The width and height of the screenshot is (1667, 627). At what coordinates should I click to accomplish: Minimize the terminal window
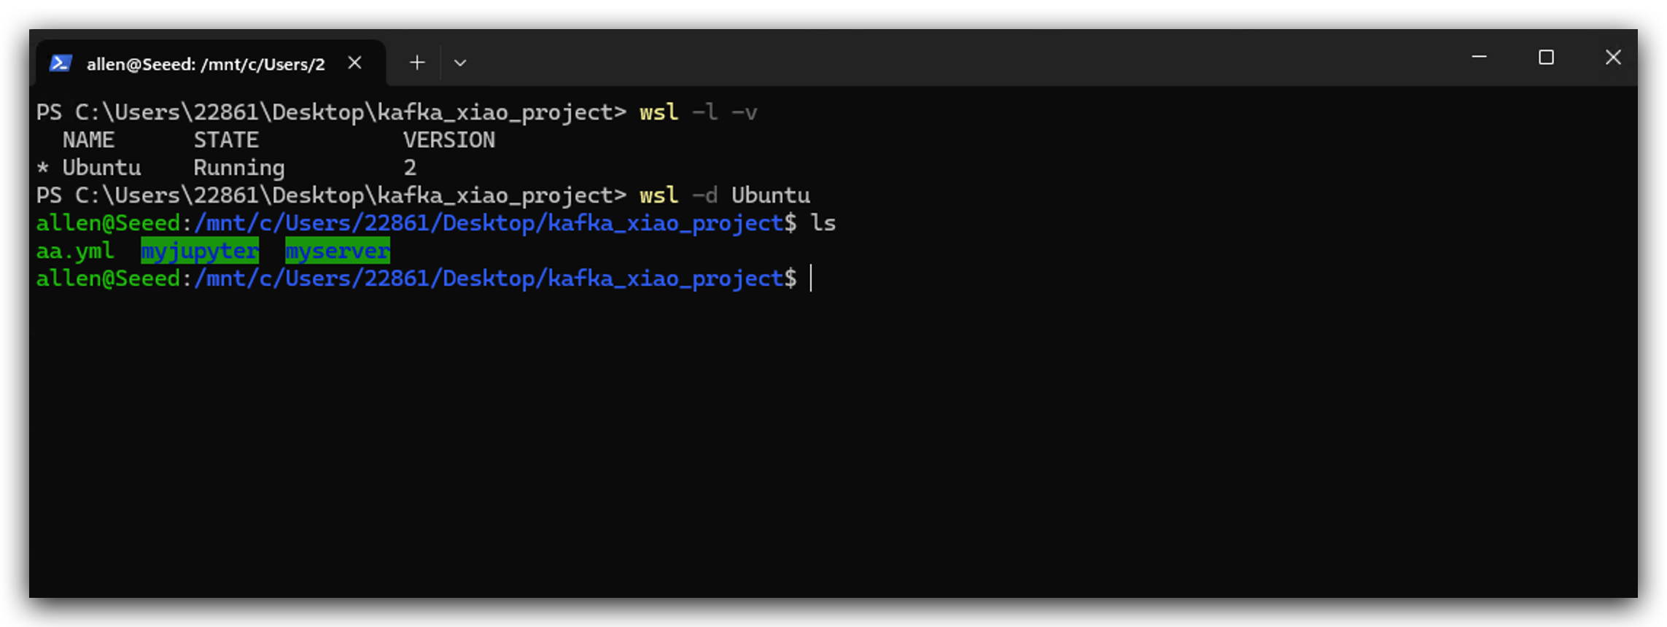(1479, 57)
